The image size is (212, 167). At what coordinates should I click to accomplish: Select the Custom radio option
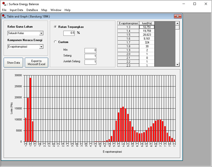point(55,42)
